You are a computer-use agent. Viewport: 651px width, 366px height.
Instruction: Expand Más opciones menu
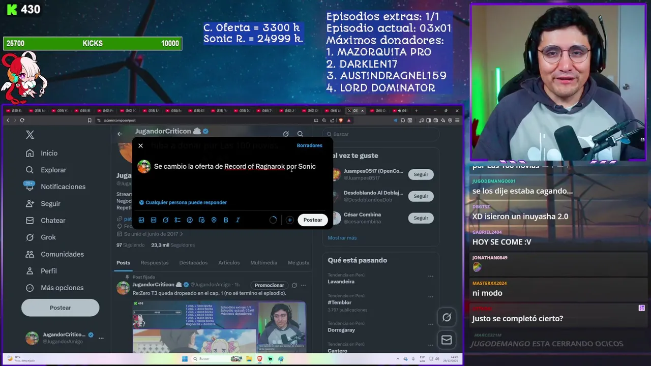pyautogui.click(x=56, y=288)
